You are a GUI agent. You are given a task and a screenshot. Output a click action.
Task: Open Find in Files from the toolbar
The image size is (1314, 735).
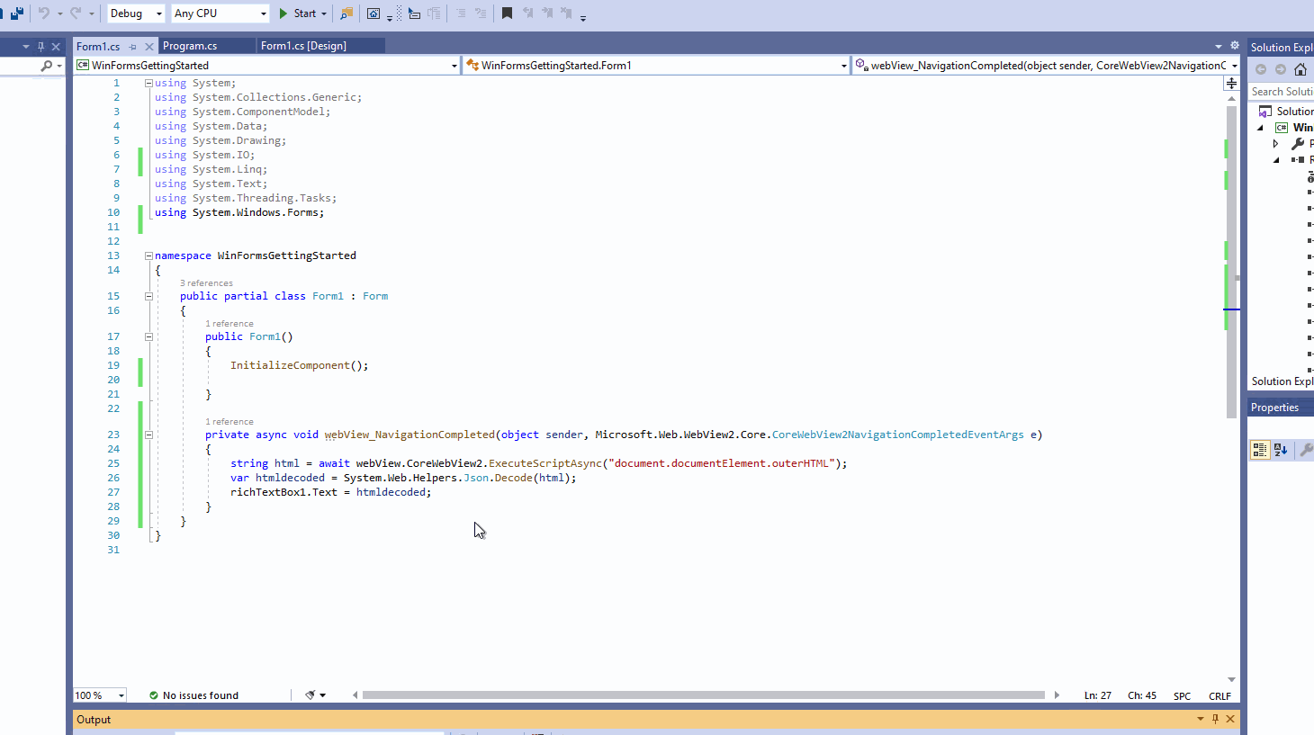point(346,13)
